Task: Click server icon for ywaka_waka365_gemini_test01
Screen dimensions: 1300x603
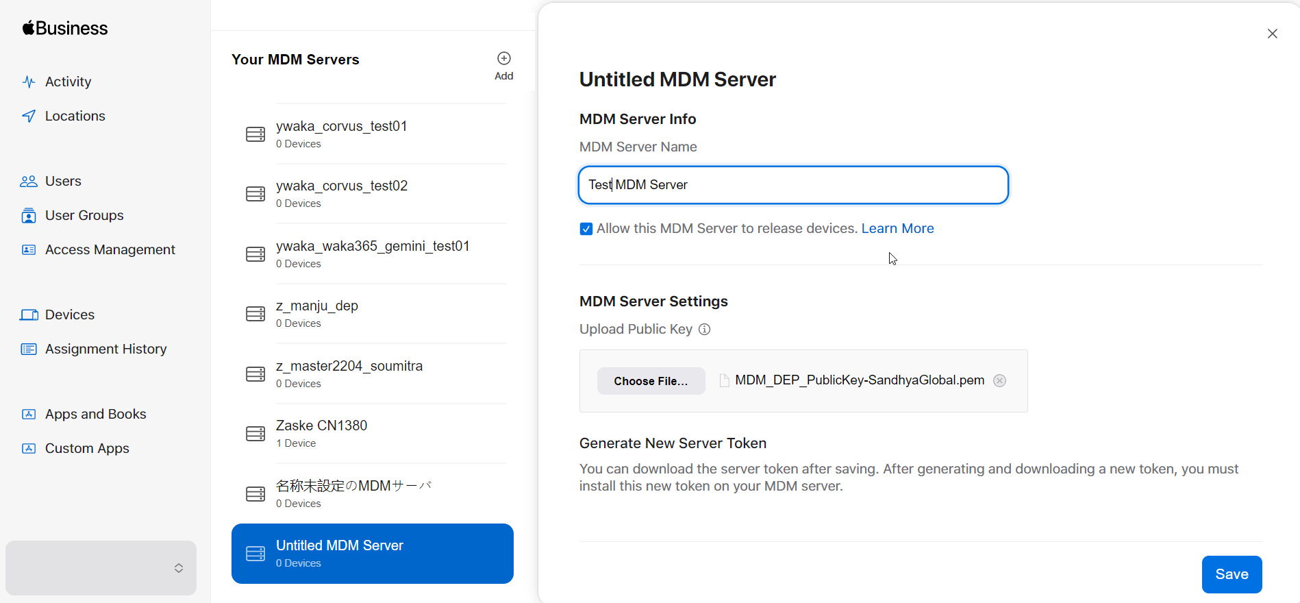Action: (255, 254)
